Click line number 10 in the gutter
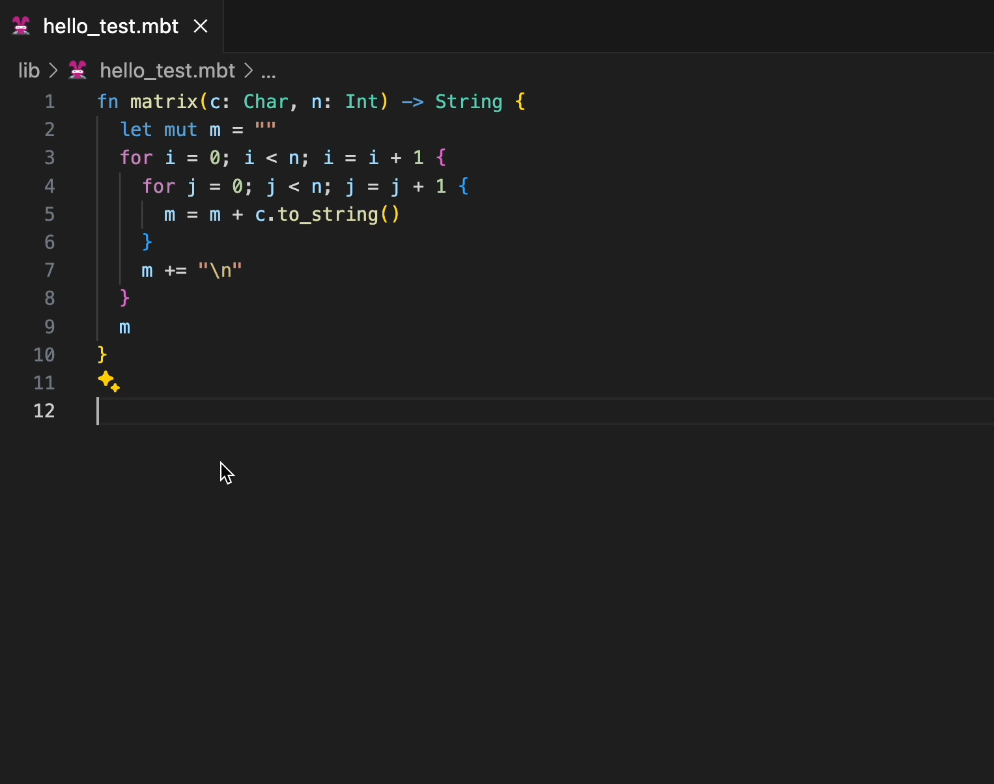 44,355
